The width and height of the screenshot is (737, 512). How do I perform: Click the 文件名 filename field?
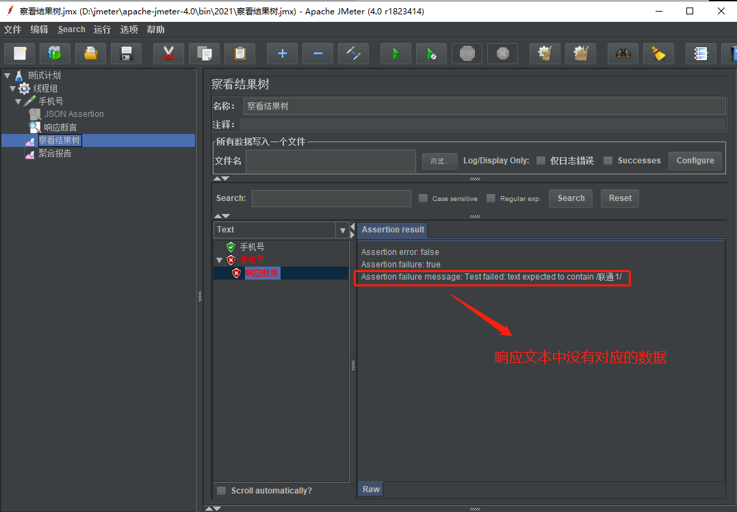(x=331, y=161)
